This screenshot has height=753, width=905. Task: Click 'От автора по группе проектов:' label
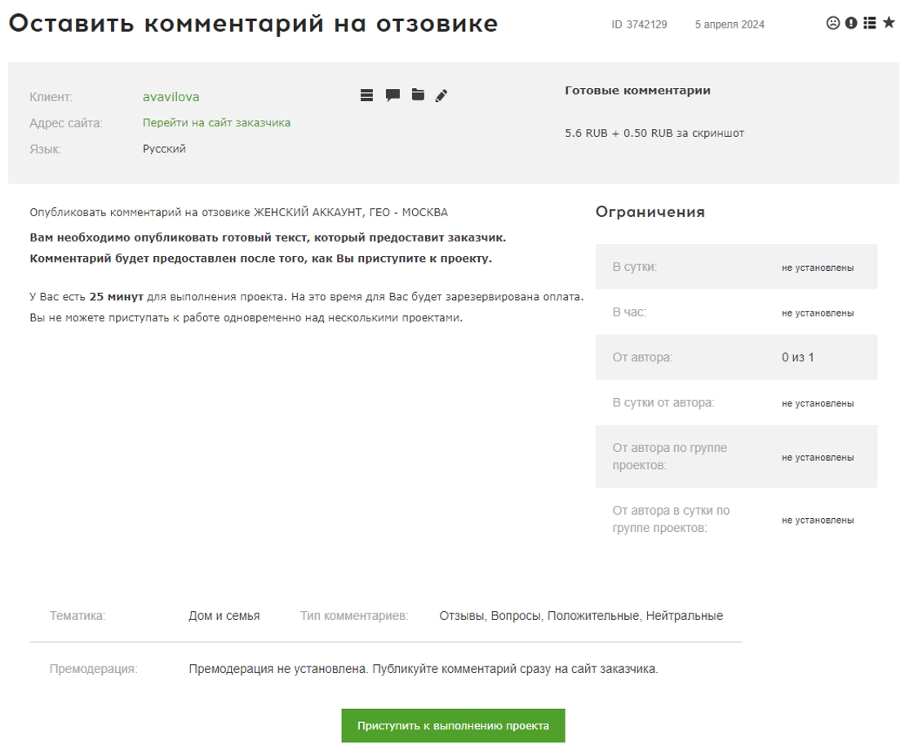click(669, 456)
